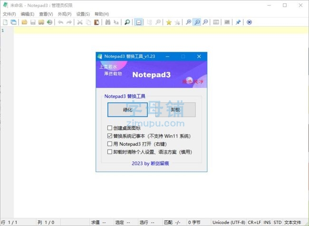The width and height of the screenshot is (309, 226).
Task: Click the 绿化 button in the dialog
Action: point(127,110)
